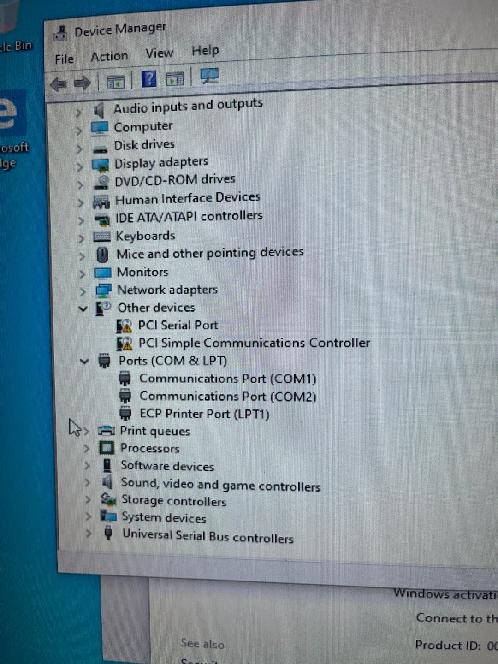The image size is (498, 664).
Task: Open the File menu
Action: 64,59
